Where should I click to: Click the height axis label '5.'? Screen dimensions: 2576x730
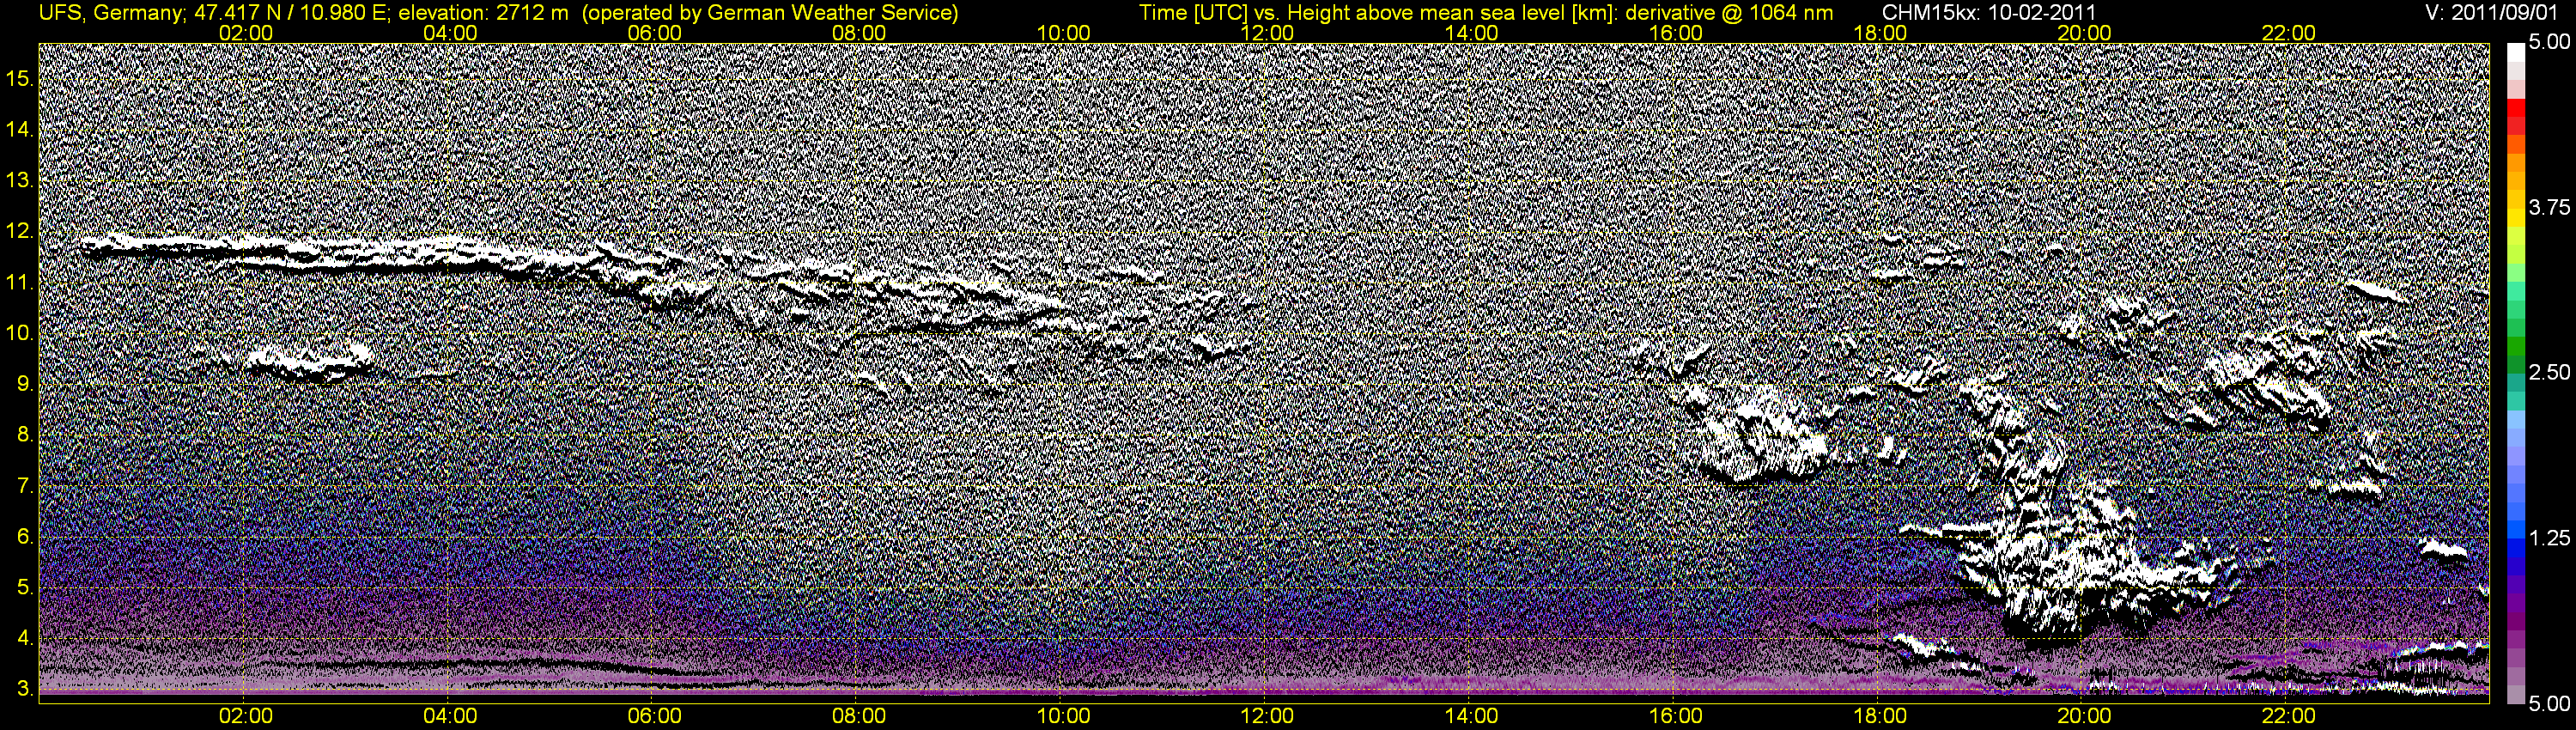pyautogui.click(x=25, y=587)
